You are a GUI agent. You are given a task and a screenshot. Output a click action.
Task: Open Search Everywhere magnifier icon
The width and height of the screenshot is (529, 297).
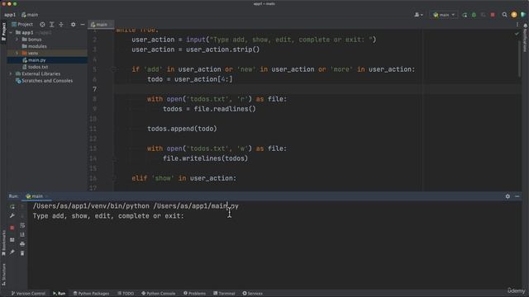pyautogui.click(x=504, y=15)
